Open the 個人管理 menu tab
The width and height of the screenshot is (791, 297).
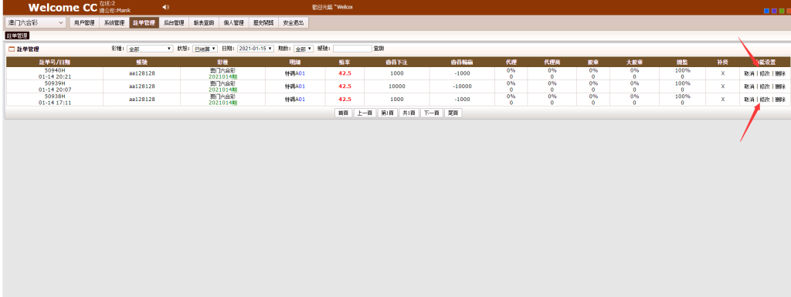coord(233,22)
